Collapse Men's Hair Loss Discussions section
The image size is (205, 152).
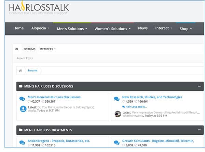(x=199, y=86)
